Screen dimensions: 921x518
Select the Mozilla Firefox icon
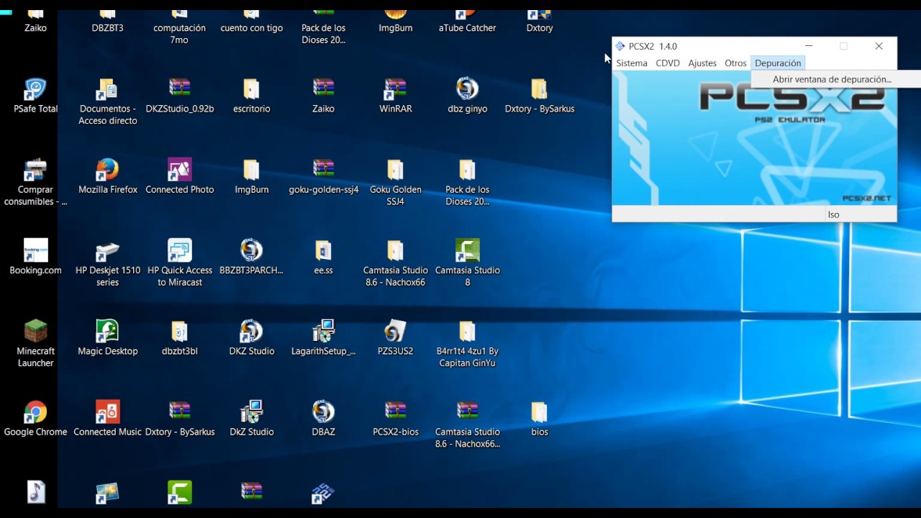[108, 177]
